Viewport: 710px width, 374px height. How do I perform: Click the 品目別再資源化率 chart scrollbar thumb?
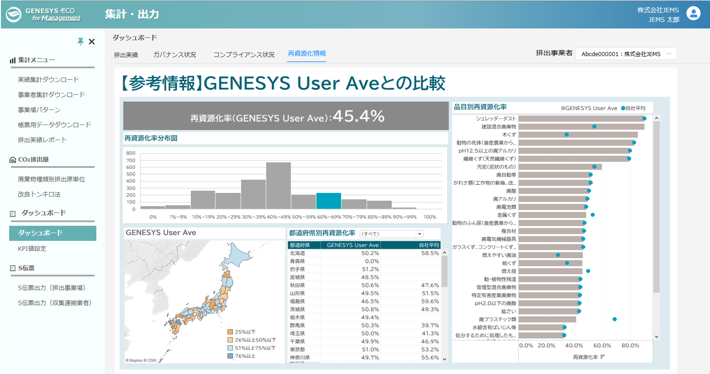pyautogui.click(x=657, y=207)
